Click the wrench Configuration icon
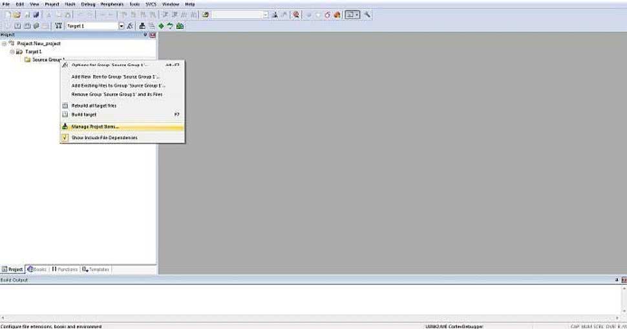This screenshot has width=627, height=329. pyautogui.click(x=368, y=14)
